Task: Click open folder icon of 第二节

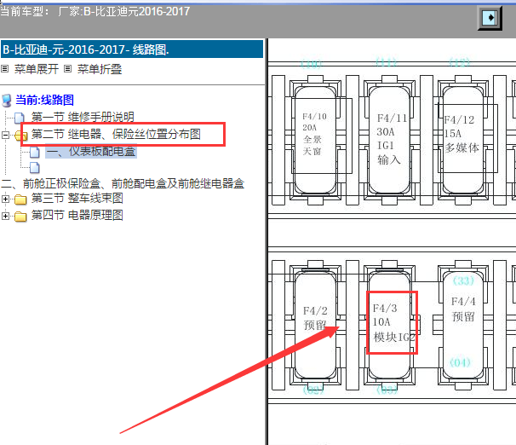Action: pos(20,135)
